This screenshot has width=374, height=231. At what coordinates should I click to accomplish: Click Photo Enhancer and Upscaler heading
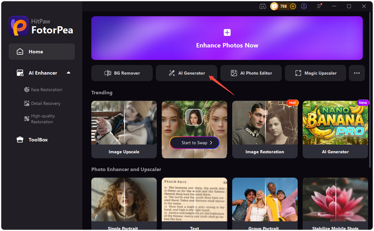tap(126, 169)
